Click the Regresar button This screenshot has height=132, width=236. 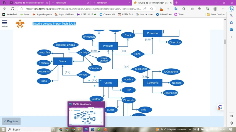(11, 121)
